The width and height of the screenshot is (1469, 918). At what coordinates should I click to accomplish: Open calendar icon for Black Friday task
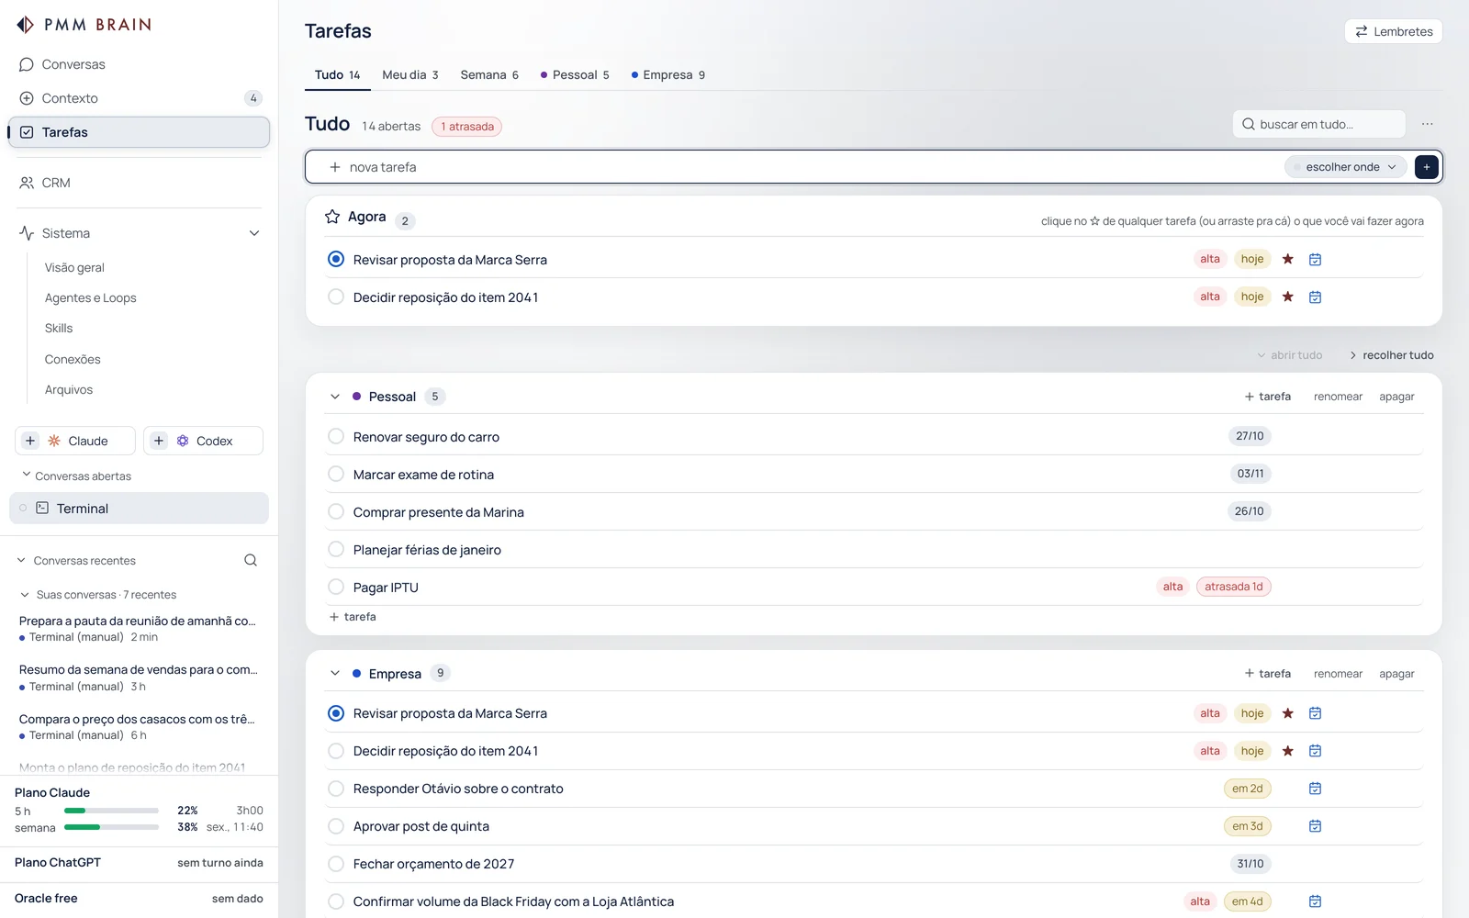pos(1315,901)
